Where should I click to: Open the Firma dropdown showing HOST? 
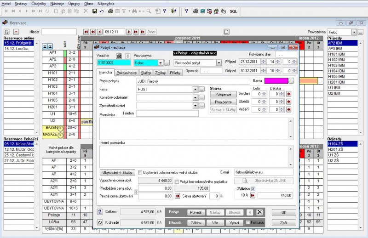point(195,89)
